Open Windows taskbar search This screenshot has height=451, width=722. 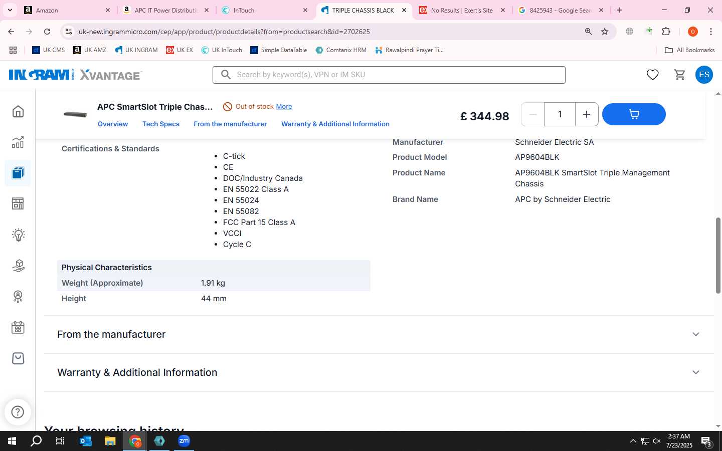click(36, 441)
